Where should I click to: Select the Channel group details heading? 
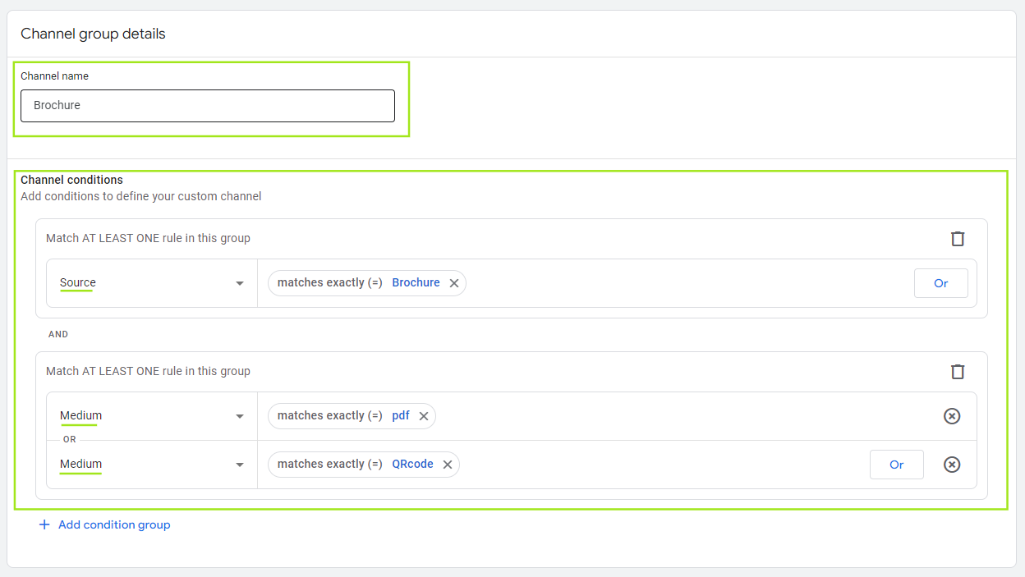pyautogui.click(x=93, y=34)
